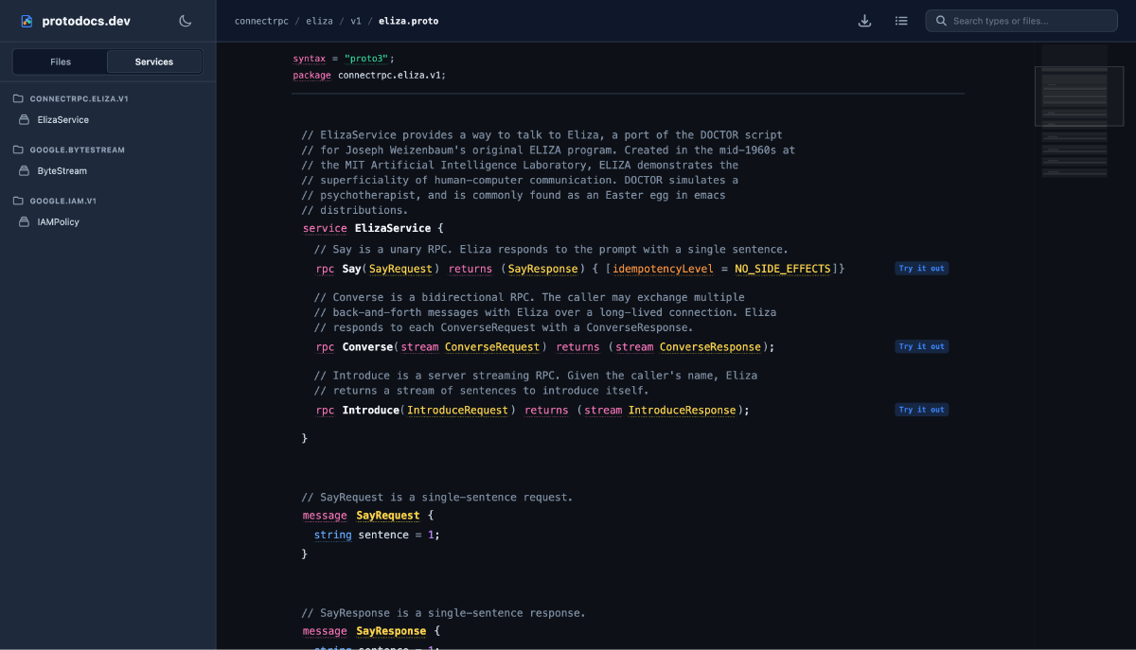The image size is (1136, 650).
Task: Click the Converse RPC method name
Action: (x=367, y=347)
